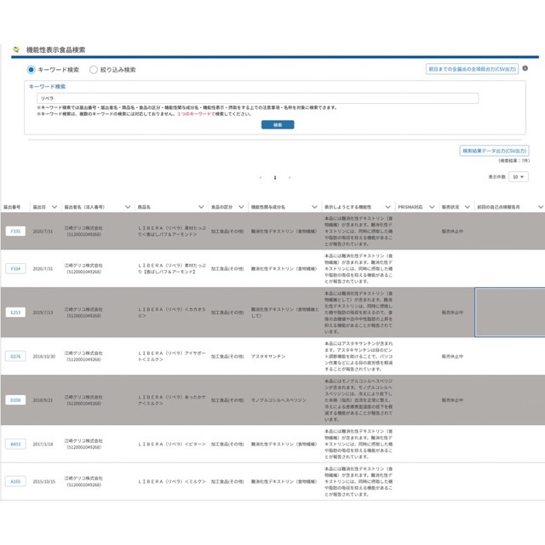545x545 pixels.
Task: Expand the 商品名 column filter chevron
Action: (201, 206)
